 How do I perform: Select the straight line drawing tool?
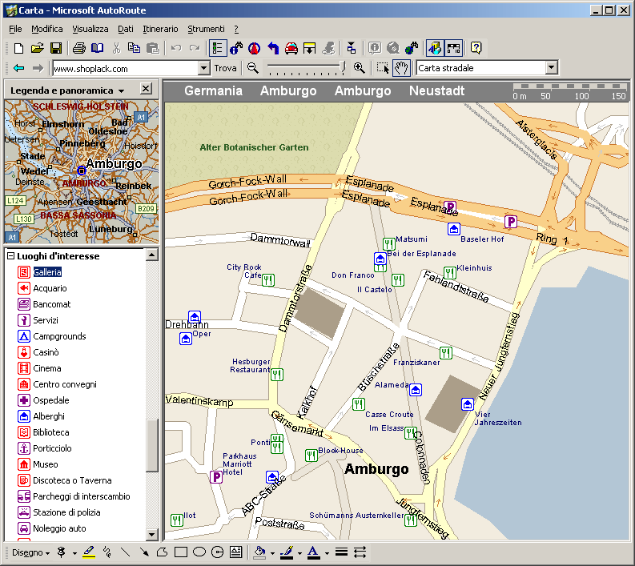coord(126,552)
